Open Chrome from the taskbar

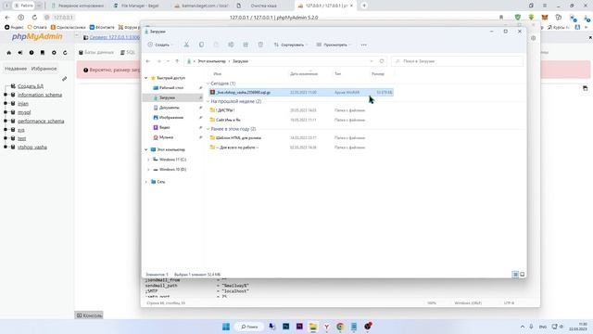point(340,327)
